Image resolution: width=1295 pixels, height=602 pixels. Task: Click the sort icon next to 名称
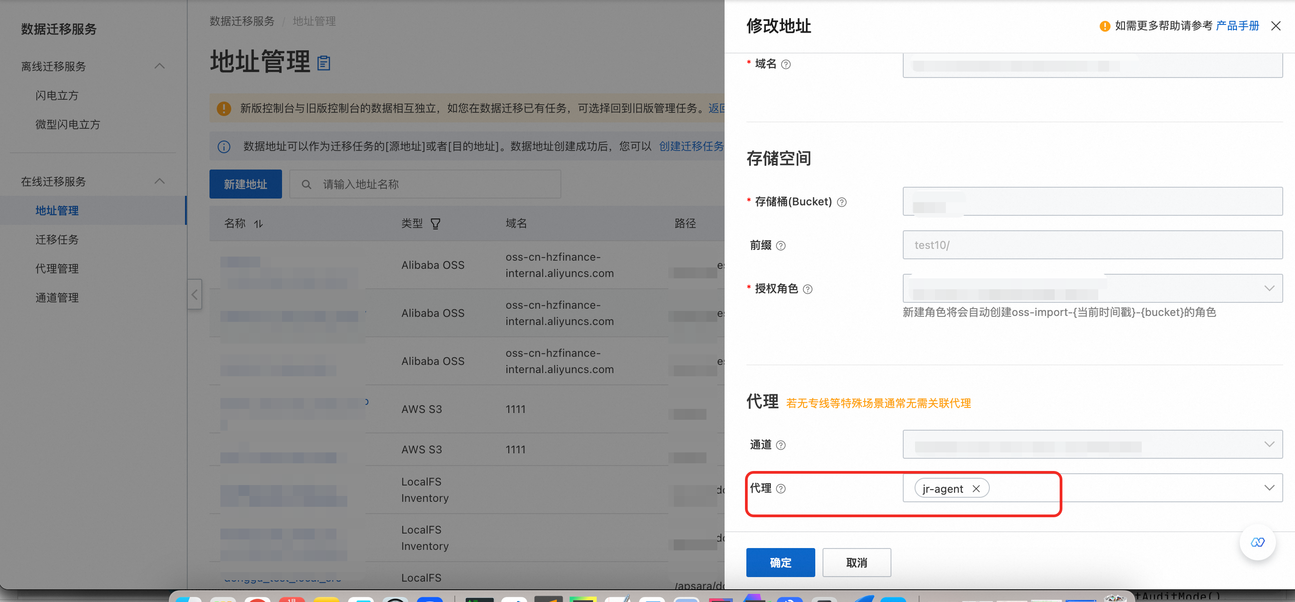[x=258, y=223]
